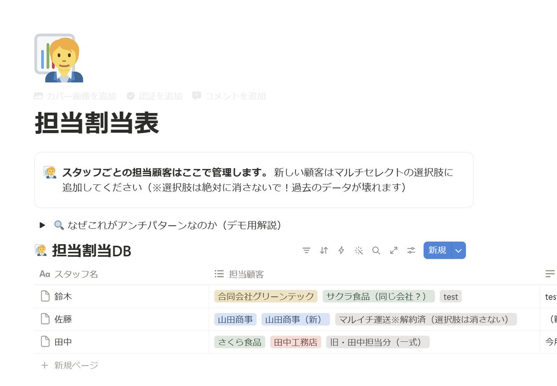Viewport: 557px width, 386px height.
Task: Click 認証を追加 to add verification
Action: pos(155,96)
